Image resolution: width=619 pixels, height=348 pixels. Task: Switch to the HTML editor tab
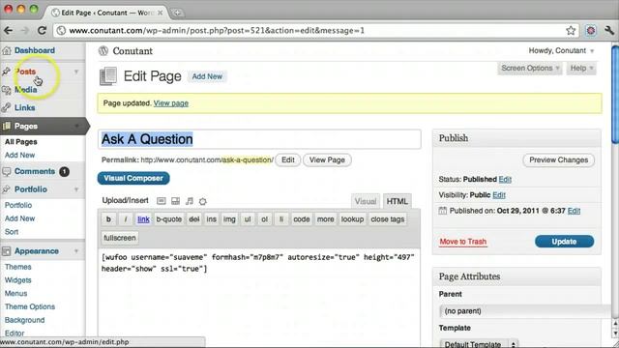coord(397,201)
